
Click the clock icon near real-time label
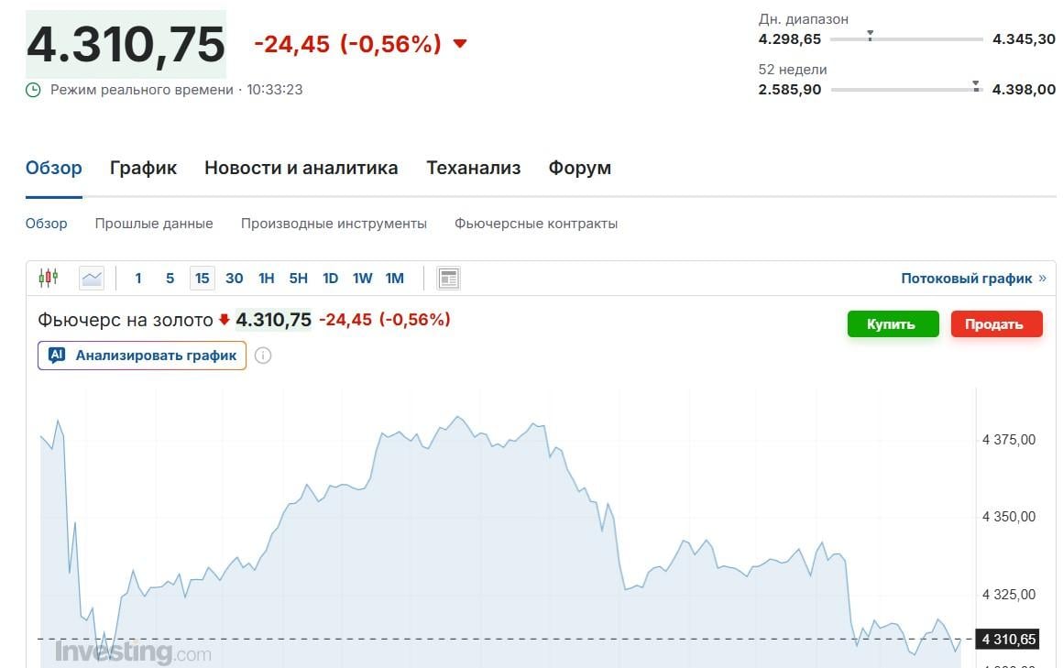pos(35,89)
